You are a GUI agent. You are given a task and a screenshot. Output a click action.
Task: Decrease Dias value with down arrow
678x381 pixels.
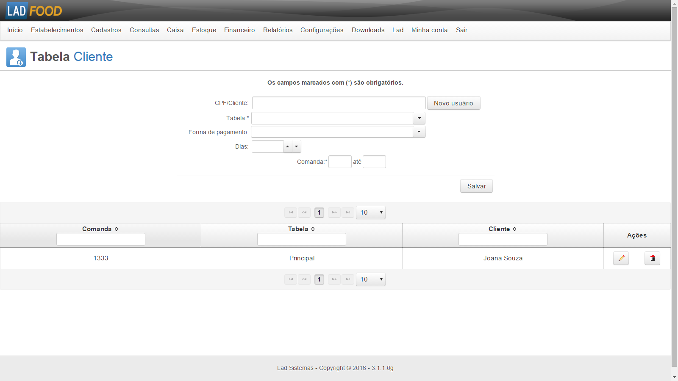[x=297, y=146]
